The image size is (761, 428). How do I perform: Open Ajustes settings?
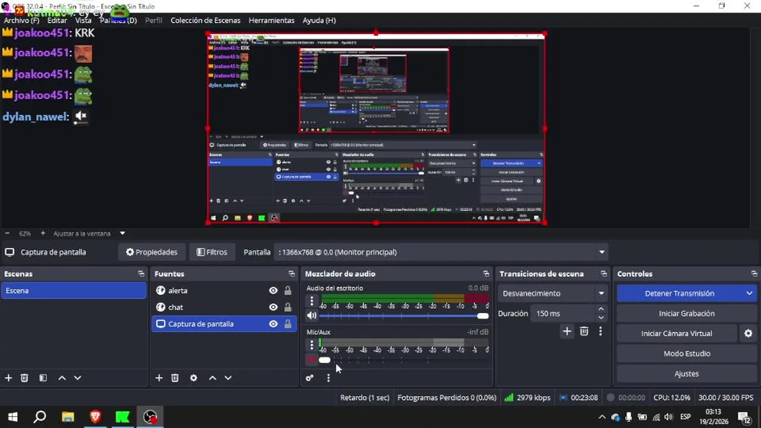click(687, 374)
